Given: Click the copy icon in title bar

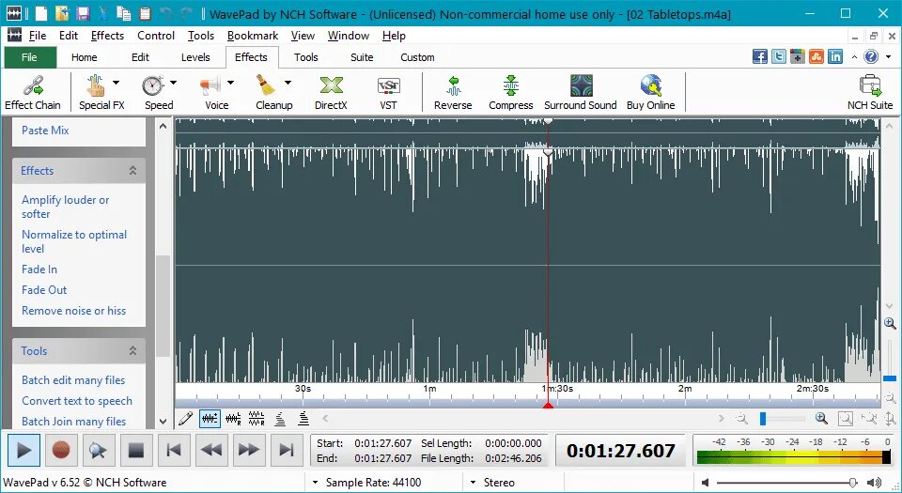Looking at the screenshot, I should coord(124,13).
